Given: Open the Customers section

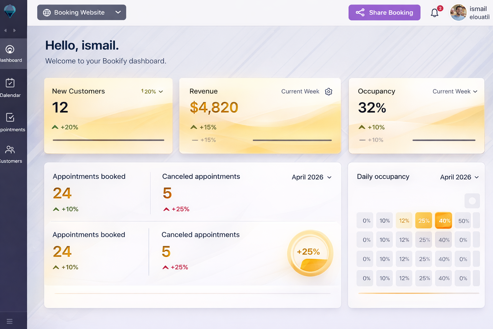Looking at the screenshot, I should click(x=11, y=154).
